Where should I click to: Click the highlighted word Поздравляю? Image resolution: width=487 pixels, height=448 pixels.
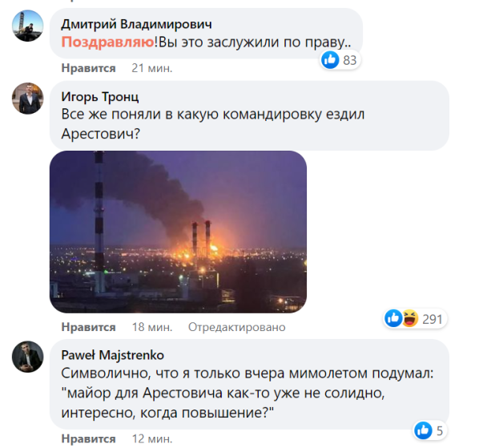tap(99, 40)
